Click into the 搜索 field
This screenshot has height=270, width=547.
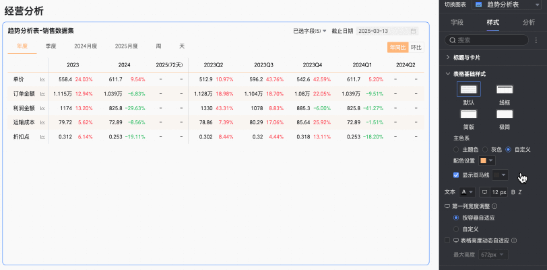click(x=486, y=40)
